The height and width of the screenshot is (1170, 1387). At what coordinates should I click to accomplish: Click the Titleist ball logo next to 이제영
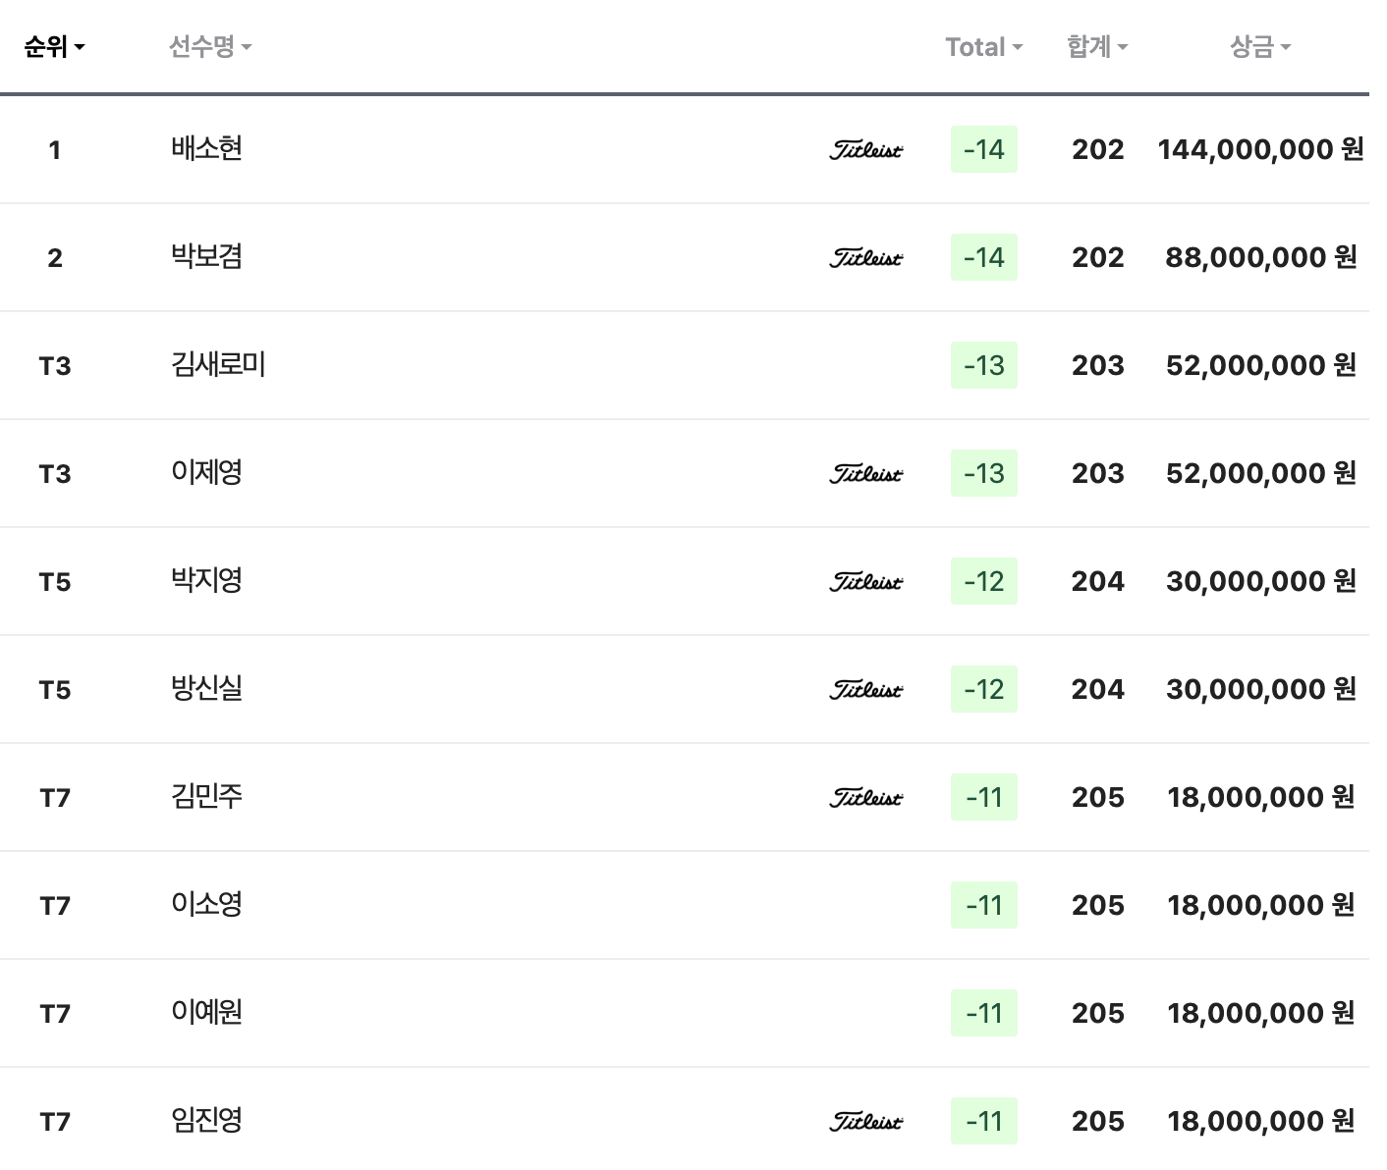[864, 473]
